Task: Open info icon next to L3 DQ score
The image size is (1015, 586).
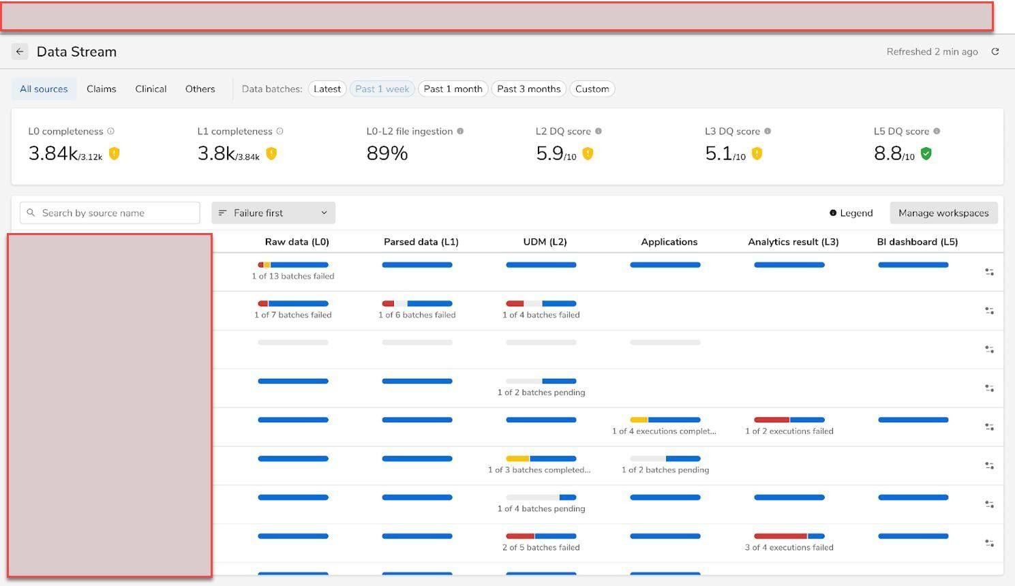Action: coord(768,132)
